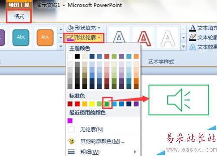Click the palette icon beside 其他轮廓颜色
This screenshot has width=217, height=156.
[71, 141]
